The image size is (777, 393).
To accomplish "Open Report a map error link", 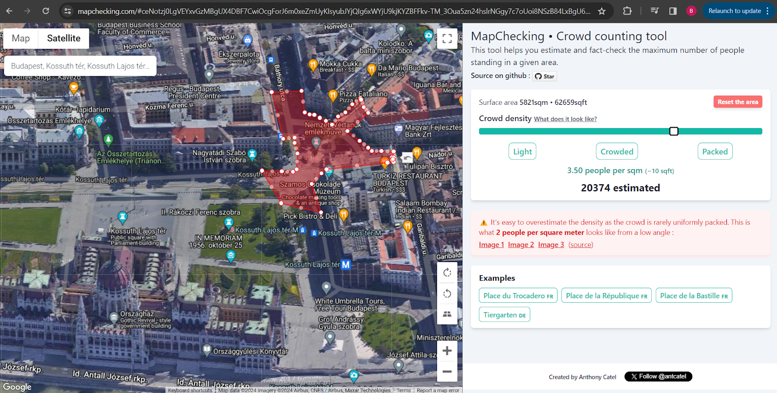I will 438,390.
